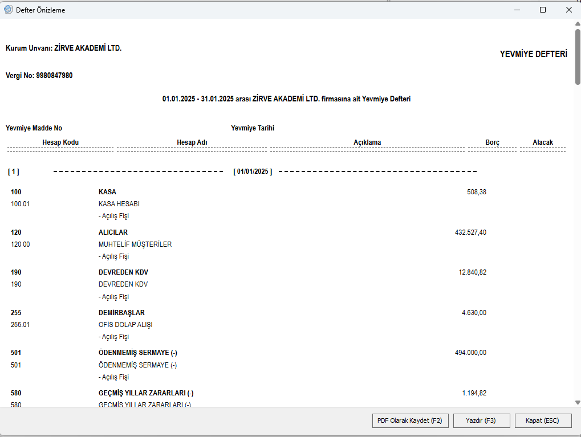Click the Kurum Unvanı: ZİRVE AKADEMİ LTD. text

tap(63, 48)
